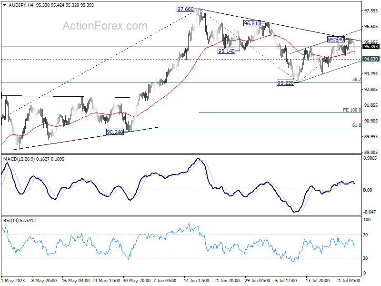Click the 90.905 price scale value

(371, 121)
